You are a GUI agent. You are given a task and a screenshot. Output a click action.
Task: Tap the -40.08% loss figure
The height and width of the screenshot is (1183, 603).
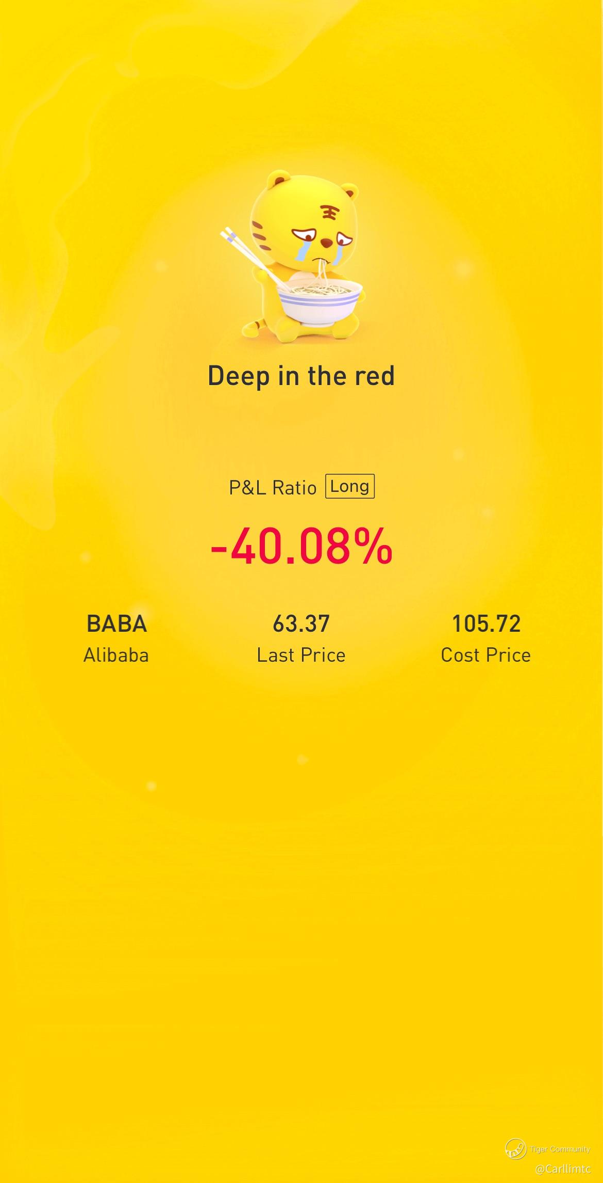(x=301, y=546)
